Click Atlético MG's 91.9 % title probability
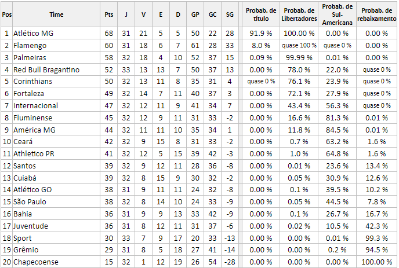399x268 pixels. tap(261, 33)
